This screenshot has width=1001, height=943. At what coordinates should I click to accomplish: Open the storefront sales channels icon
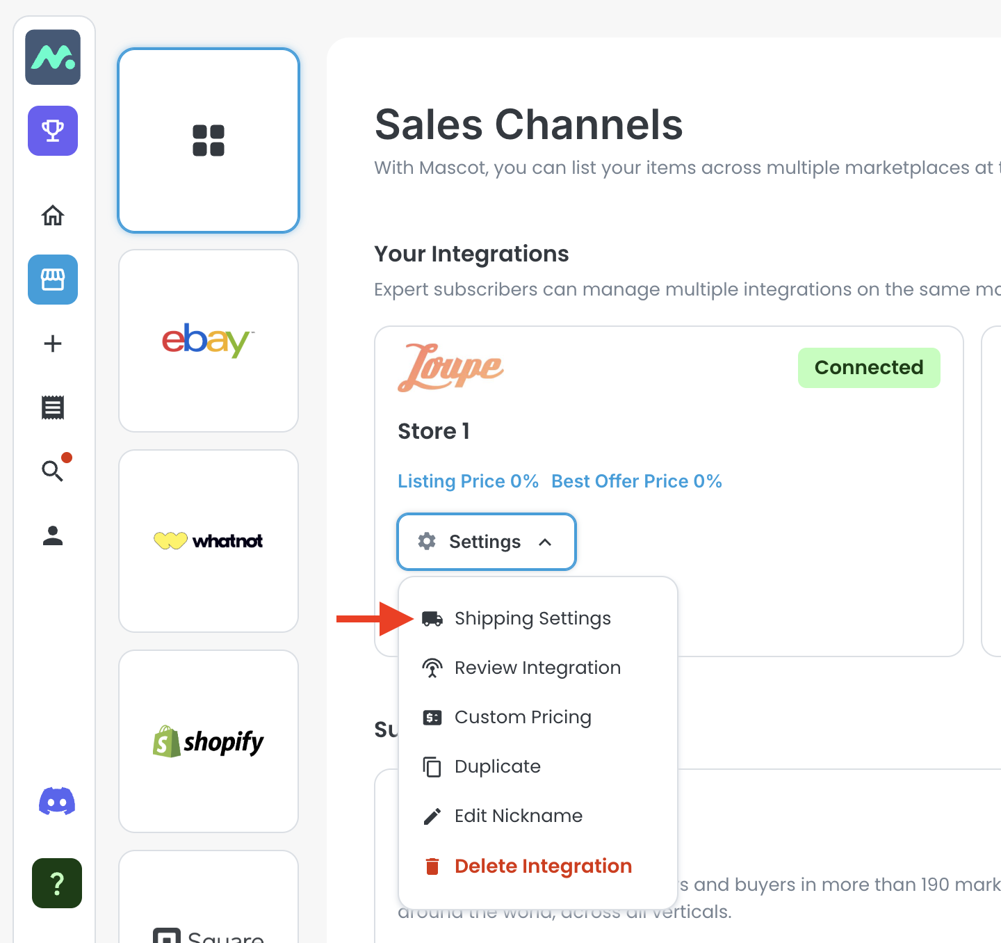click(53, 280)
